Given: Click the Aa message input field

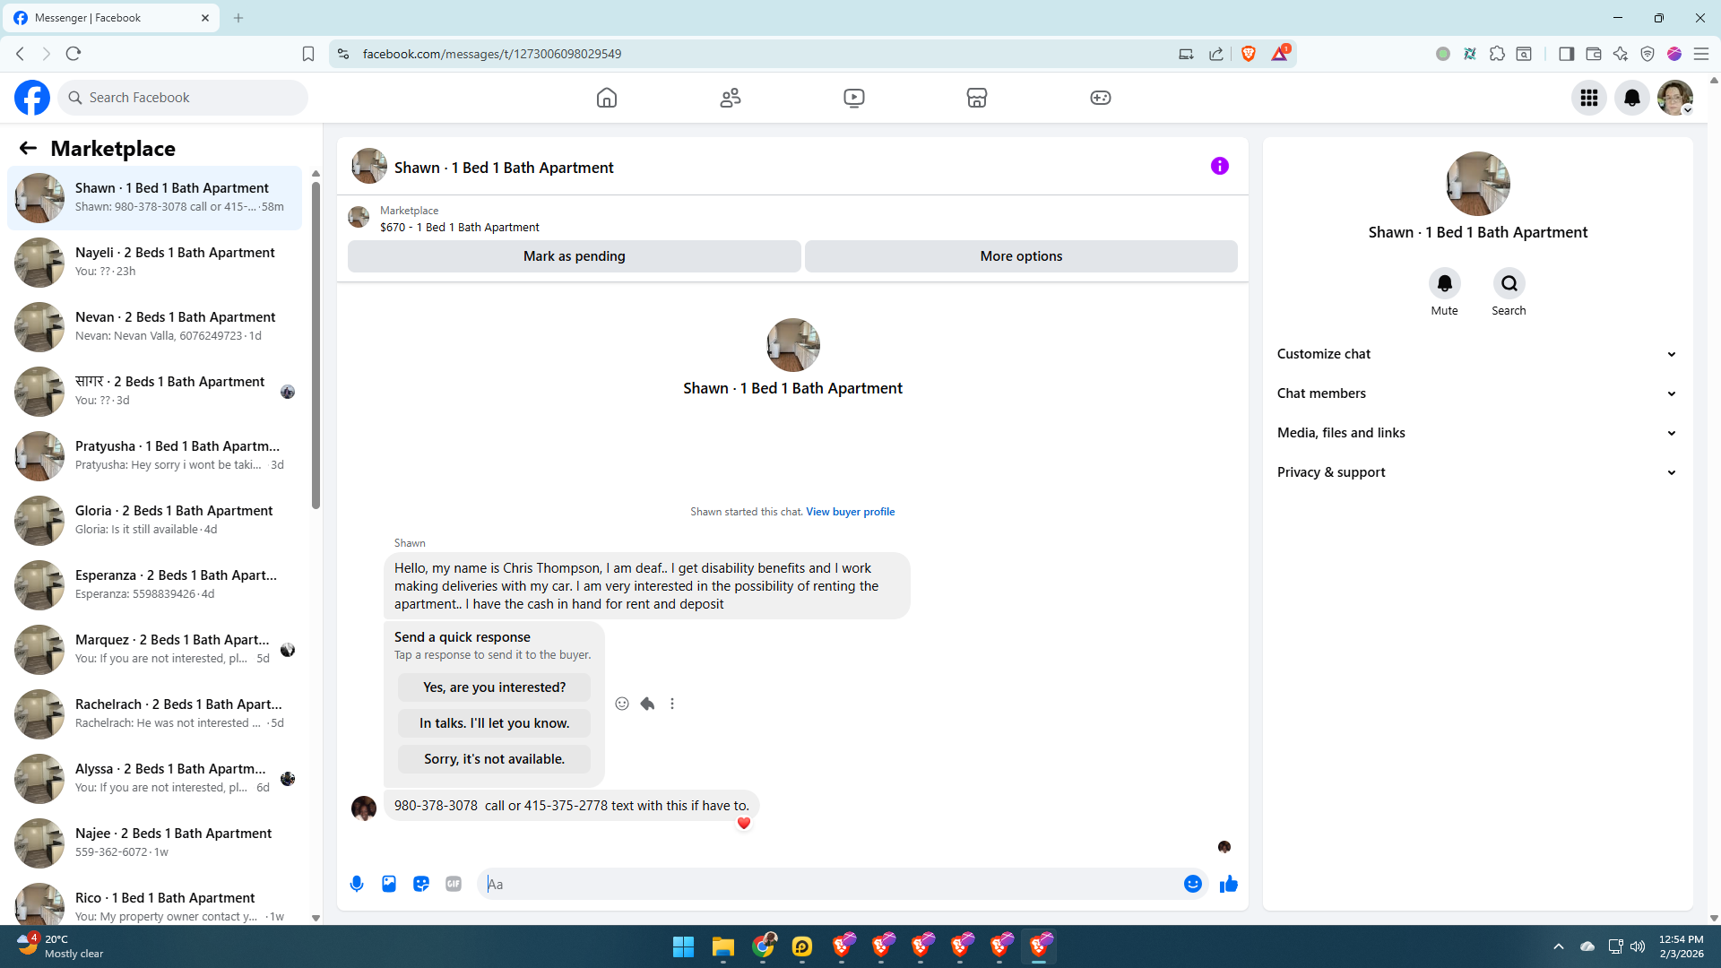Looking at the screenshot, I should [x=834, y=884].
